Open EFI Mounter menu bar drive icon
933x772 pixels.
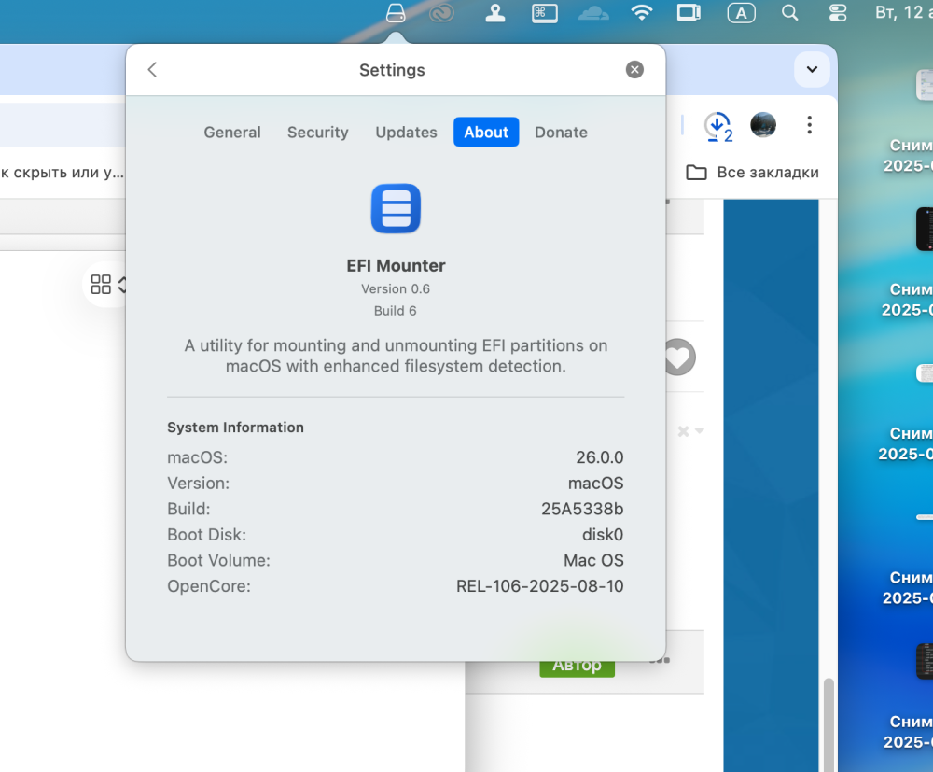tap(396, 12)
